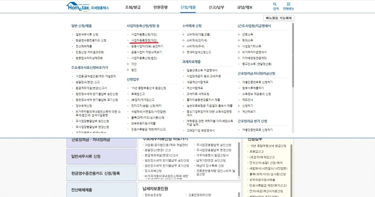The width and height of the screenshot is (375, 197).
Task: Open 현금영수증전용카드 신청 in the menu
Action: pos(91,41)
